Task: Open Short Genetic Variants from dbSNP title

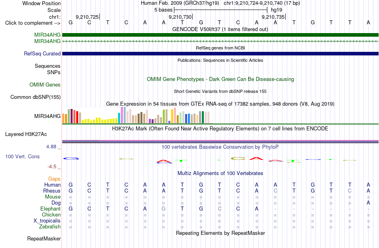Action: point(220,91)
